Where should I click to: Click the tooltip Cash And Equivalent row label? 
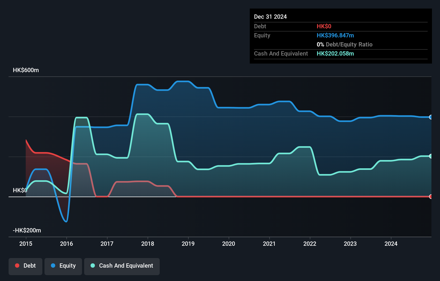coord(281,53)
